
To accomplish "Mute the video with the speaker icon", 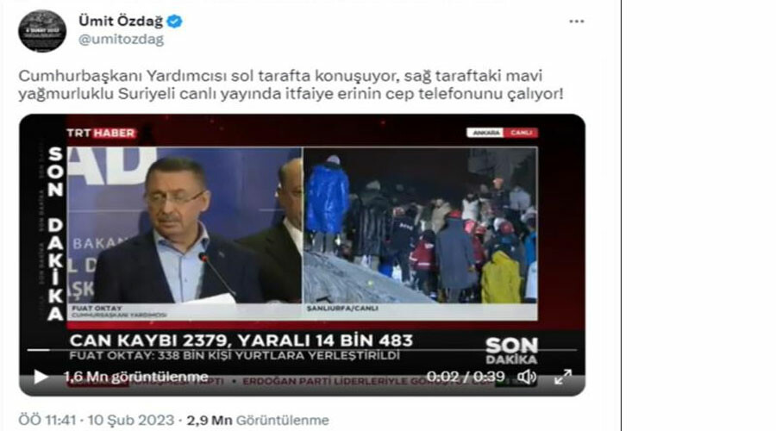I will tap(527, 377).
